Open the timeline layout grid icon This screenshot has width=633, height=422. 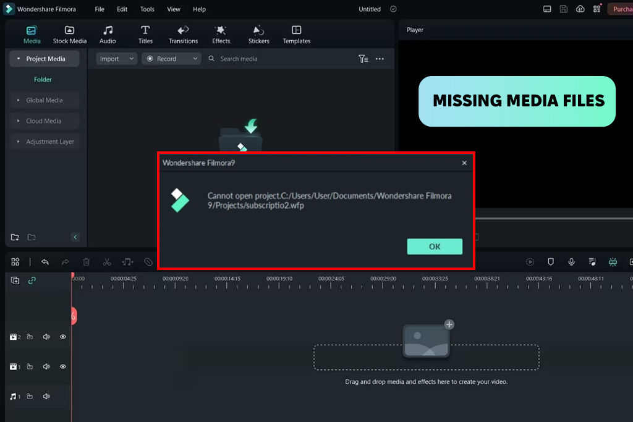pos(15,262)
